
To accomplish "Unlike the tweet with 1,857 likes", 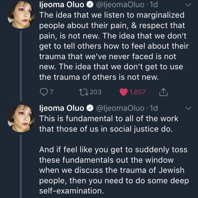I will click(x=123, y=92).
